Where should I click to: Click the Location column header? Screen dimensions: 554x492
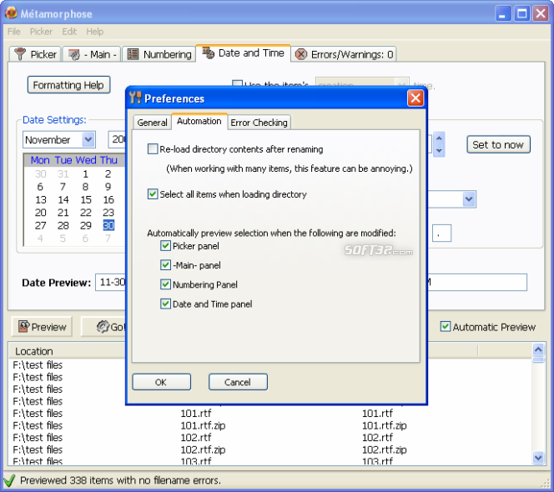67,351
